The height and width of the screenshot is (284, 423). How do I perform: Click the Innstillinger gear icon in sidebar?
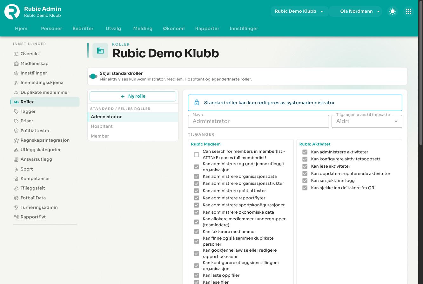[x=16, y=73]
